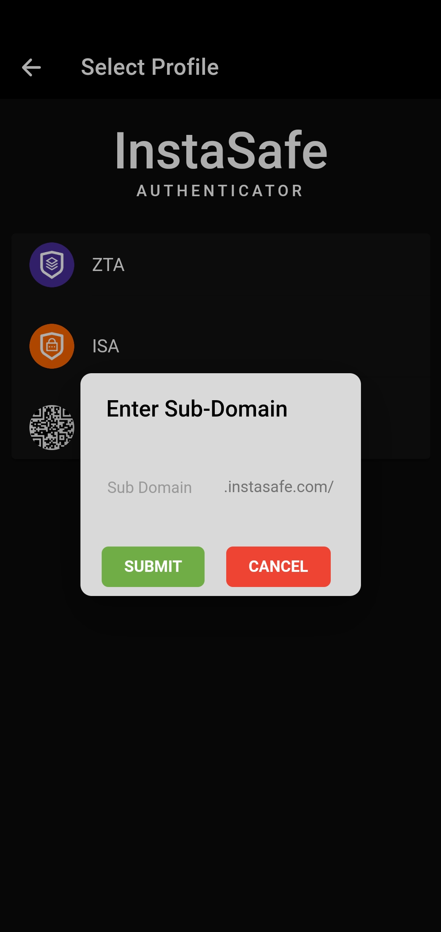Choose the ISA profile label
Image resolution: width=441 pixels, height=932 pixels.
click(x=106, y=346)
